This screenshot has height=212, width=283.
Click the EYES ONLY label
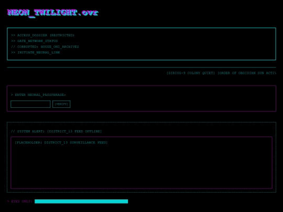point(20,202)
